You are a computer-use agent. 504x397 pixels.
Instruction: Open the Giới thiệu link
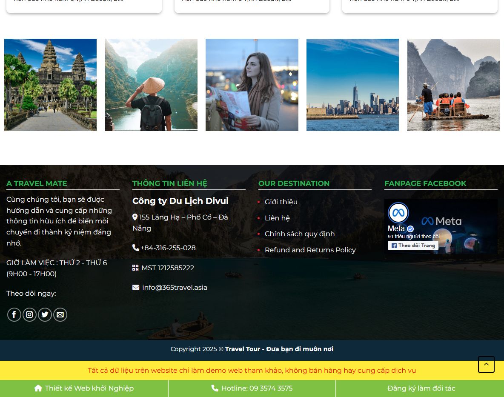[x=281, y=202]
